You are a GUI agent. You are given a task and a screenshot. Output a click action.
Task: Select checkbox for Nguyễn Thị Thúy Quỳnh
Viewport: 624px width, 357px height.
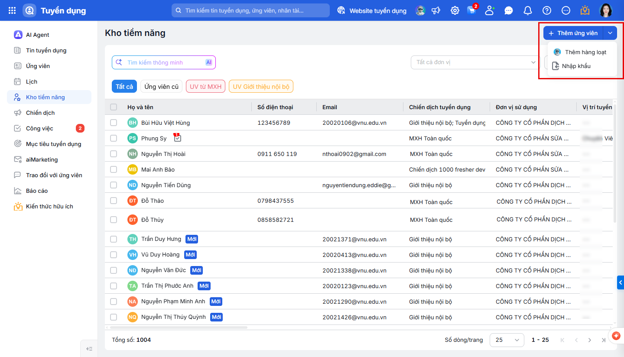114,317
